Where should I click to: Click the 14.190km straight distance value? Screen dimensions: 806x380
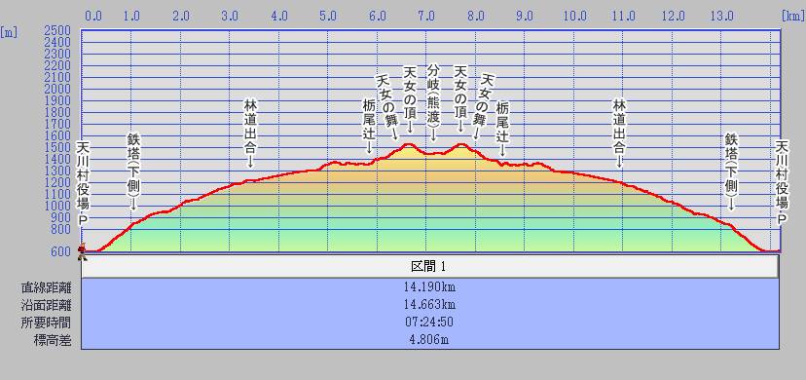(429, 286)
